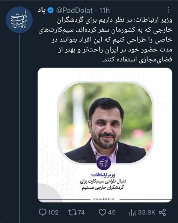Viewport: 178px width, 223px height.
Task: Open the @PadDolat handle link
Action: (x=74, y=11)
